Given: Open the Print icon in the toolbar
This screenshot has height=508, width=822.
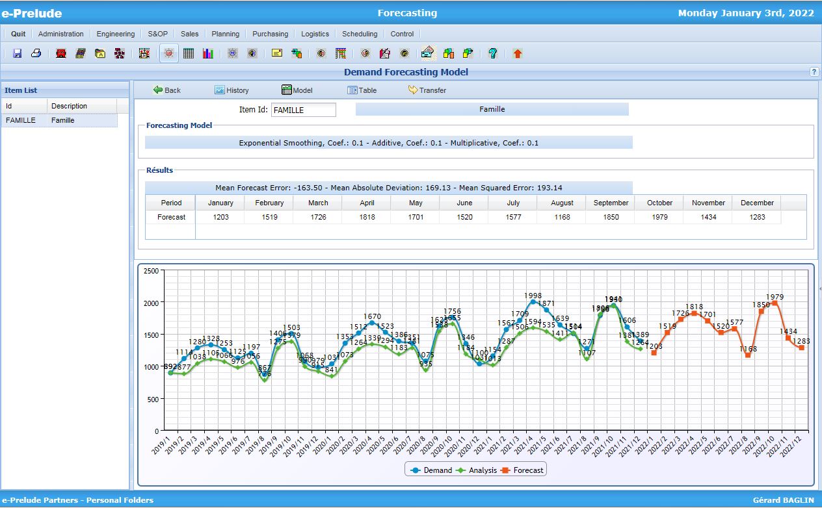Looking at the screenshot, I should click(36, 53).
